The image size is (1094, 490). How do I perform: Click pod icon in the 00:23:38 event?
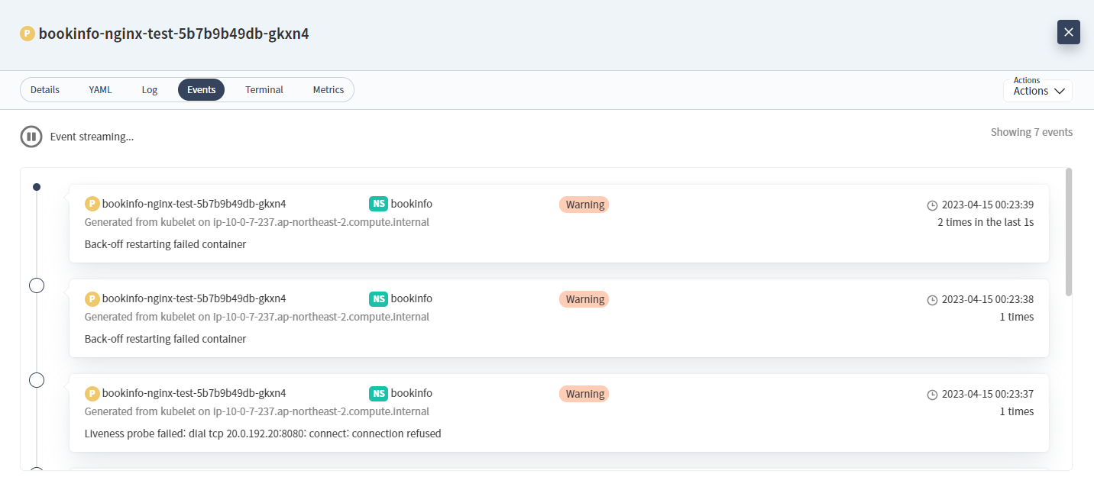[x=92, y=298]
